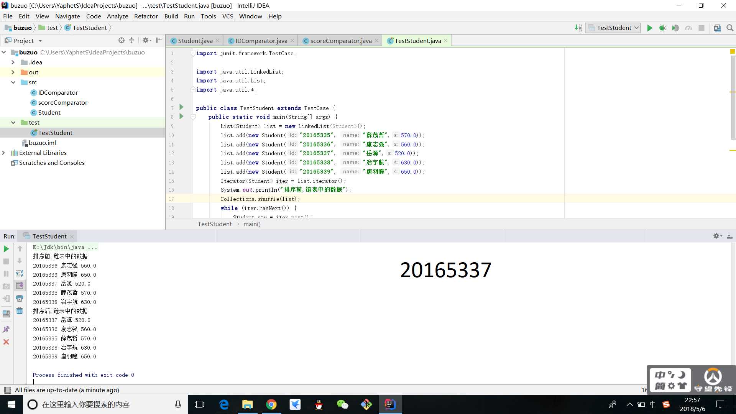Viewport: 736px width, 414px height.
Task: Open Search Everywhere magnifier
Action: click(x=730, y=28)
